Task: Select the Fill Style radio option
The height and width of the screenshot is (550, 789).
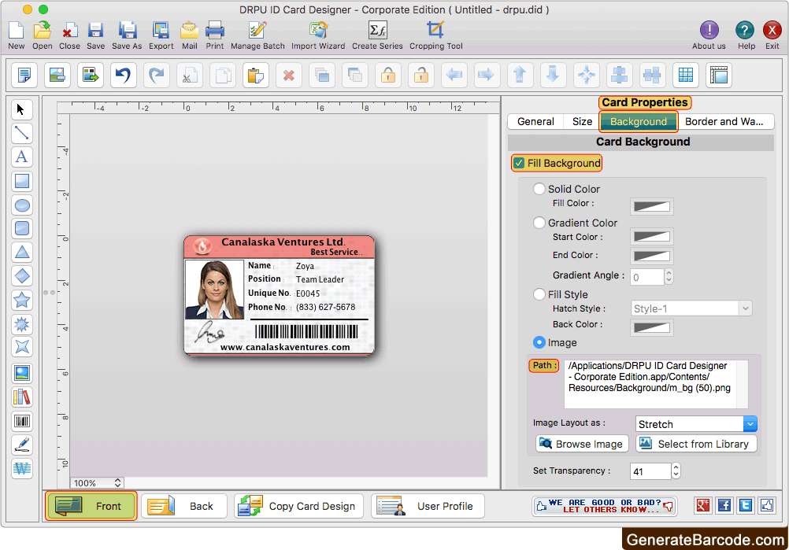Action: [539, 294]
